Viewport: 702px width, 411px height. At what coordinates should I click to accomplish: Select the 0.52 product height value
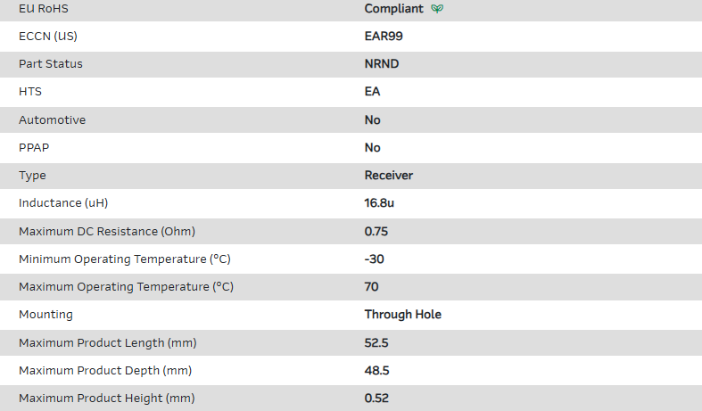click(376, 399)
